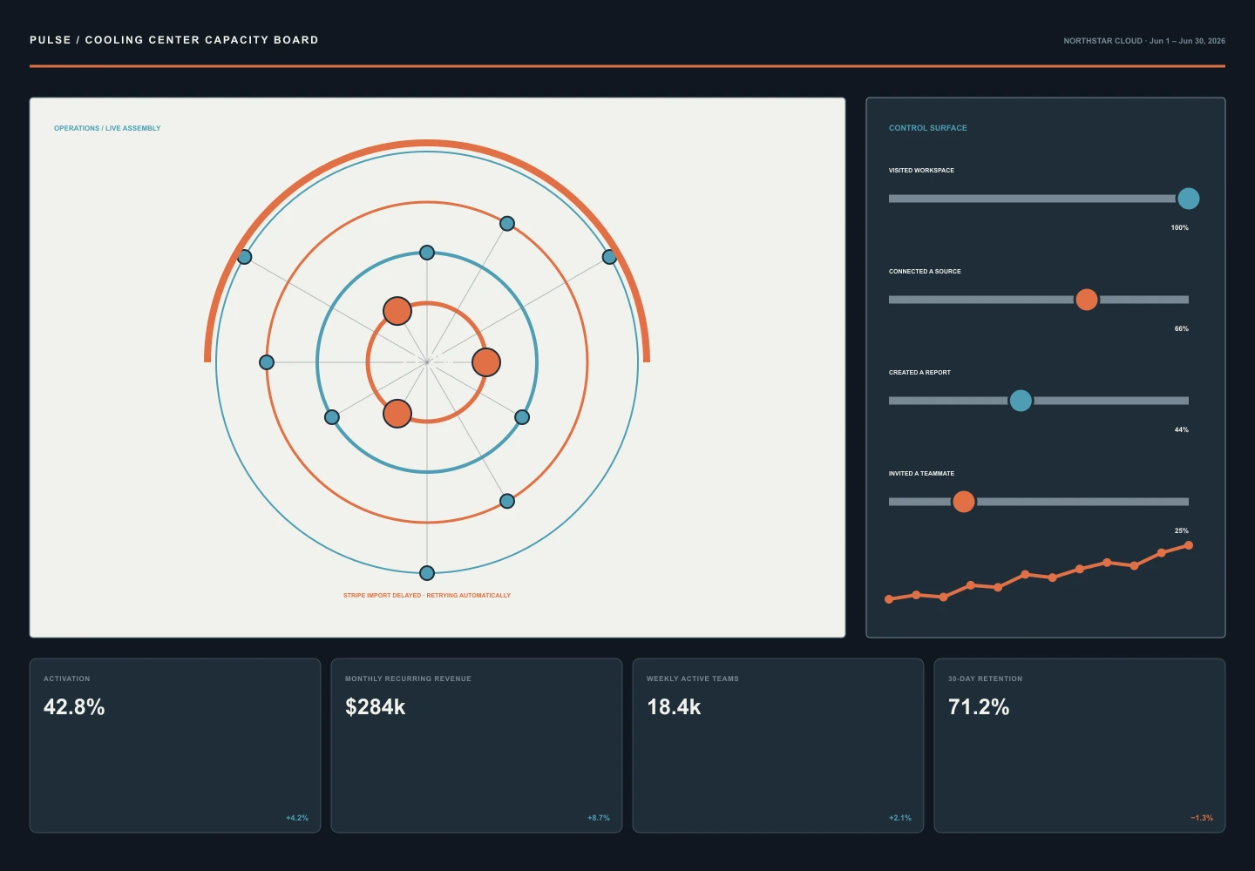Click the lower-left blue node on the thick blue ring
1255x871 pixels.
(x=332, y=417)
